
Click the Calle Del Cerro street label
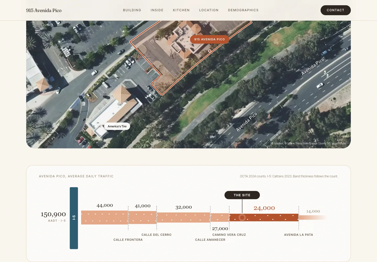click(157, 235)
